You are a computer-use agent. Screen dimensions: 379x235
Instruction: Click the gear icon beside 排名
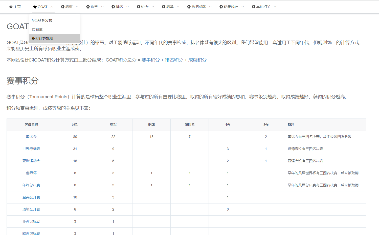point(113,7)
